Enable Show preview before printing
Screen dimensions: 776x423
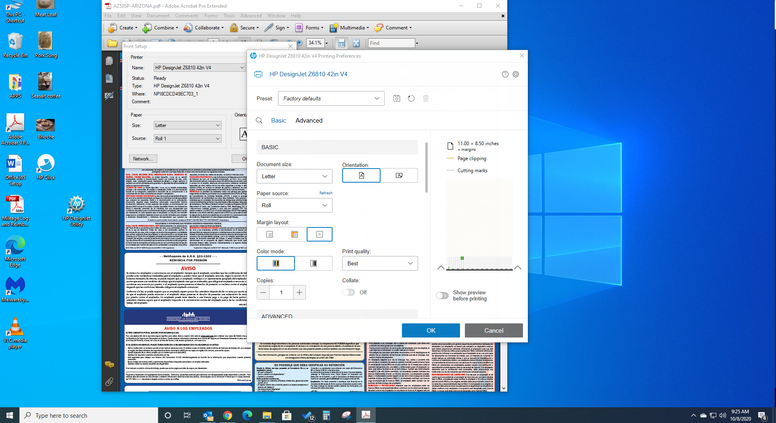442,296
